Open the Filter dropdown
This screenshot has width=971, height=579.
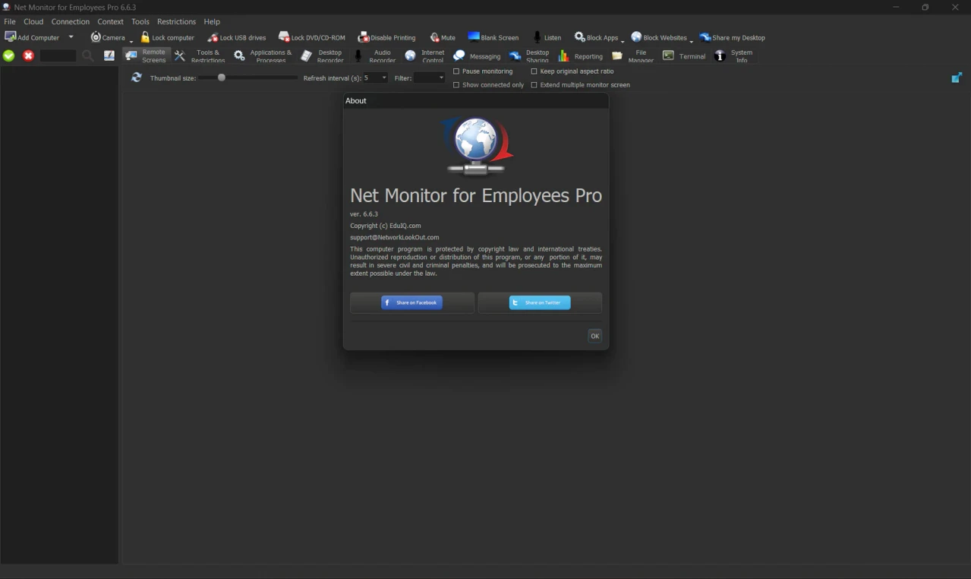pyautogui.click(x=429, y=78)
